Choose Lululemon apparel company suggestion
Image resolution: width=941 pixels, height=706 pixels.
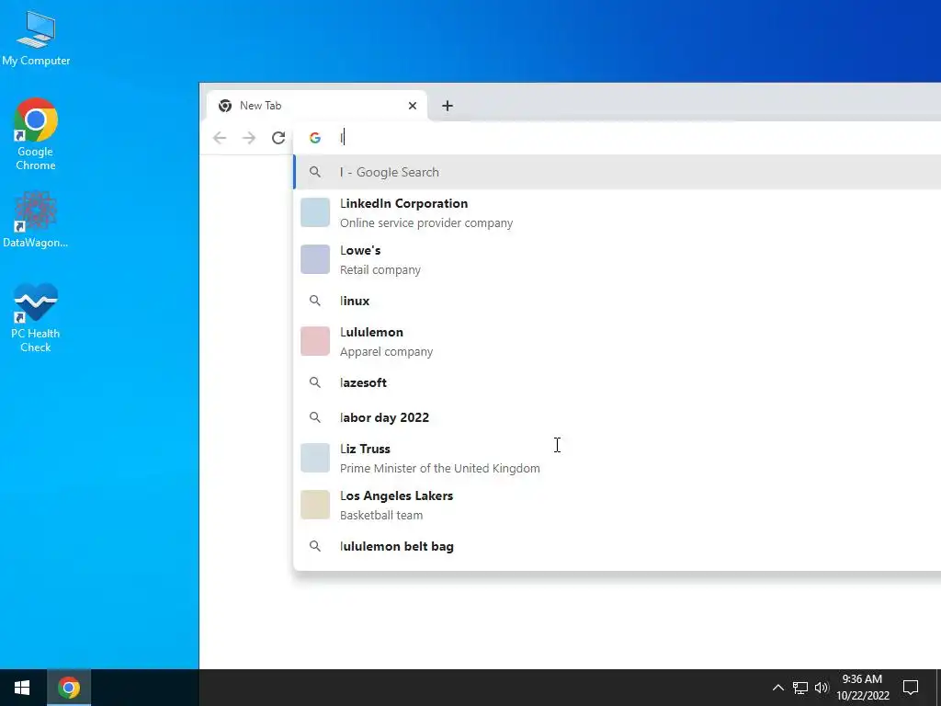pyautogui.click(x=617, y=341)
